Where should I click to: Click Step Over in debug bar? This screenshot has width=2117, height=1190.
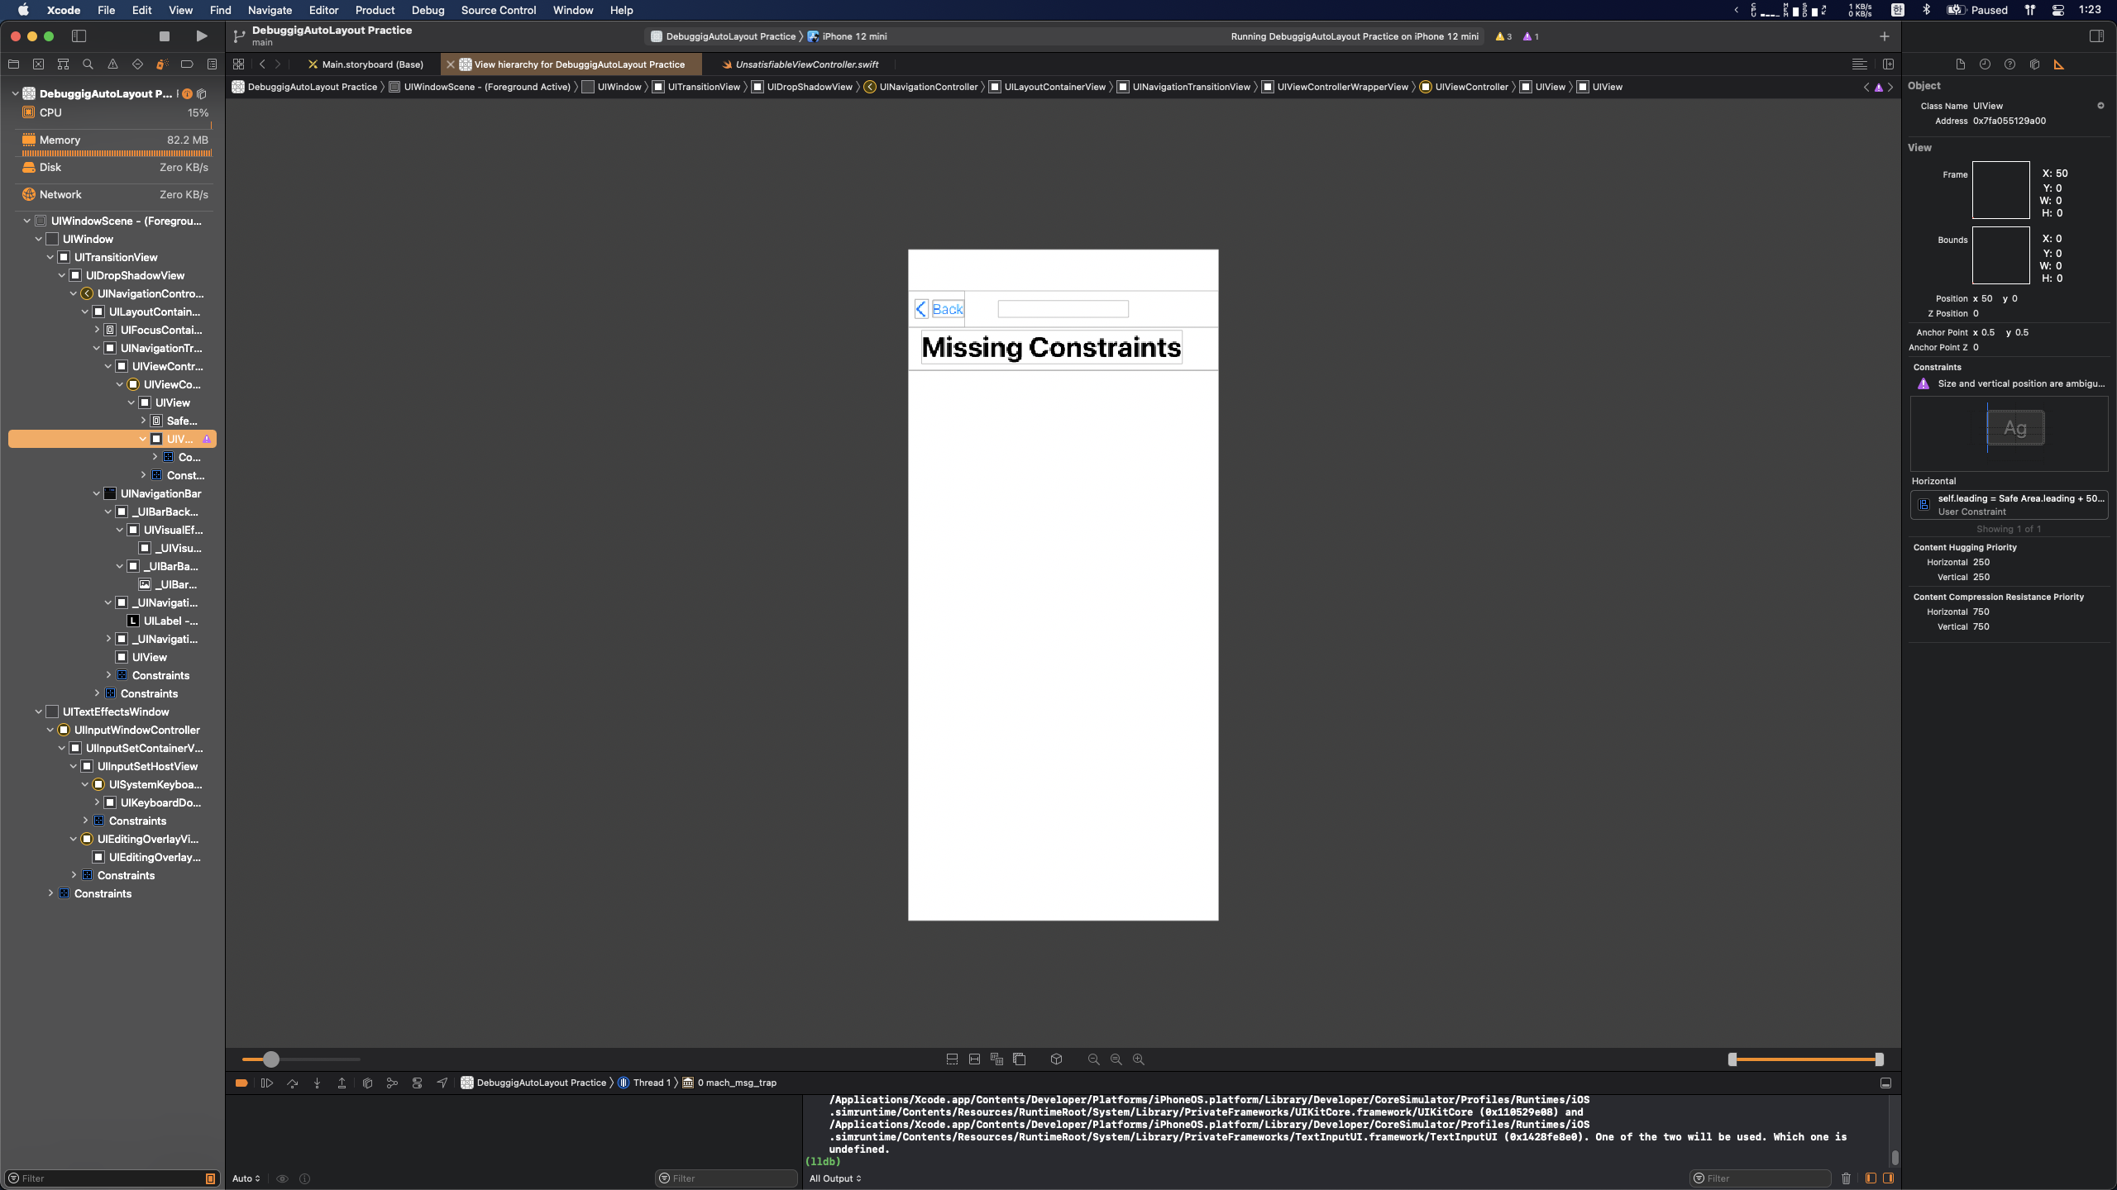tap(292, 1083)
